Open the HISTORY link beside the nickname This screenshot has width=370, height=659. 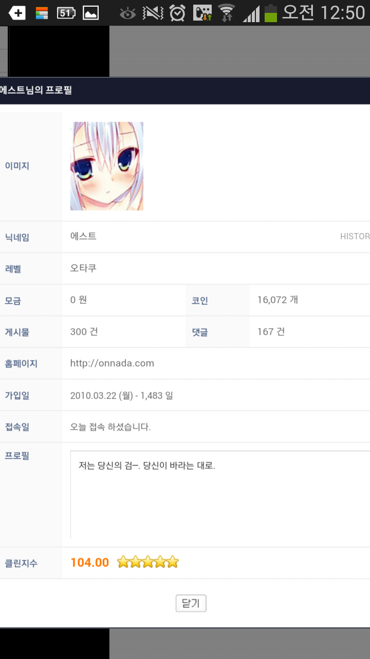[355, 237]
